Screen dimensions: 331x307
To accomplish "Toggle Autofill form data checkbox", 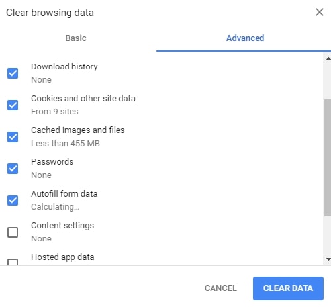I will [x=13, y=200].
